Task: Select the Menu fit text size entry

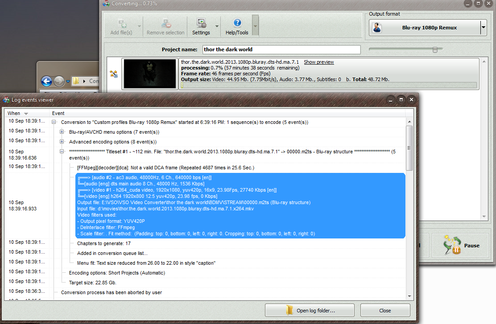Action: point(146,263)
